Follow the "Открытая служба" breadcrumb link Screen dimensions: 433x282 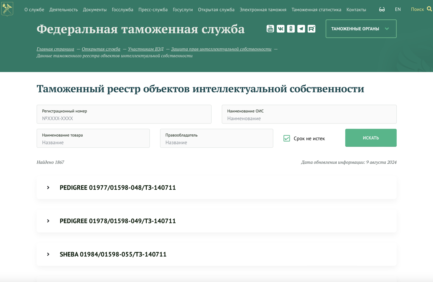[x=101, y=49]
